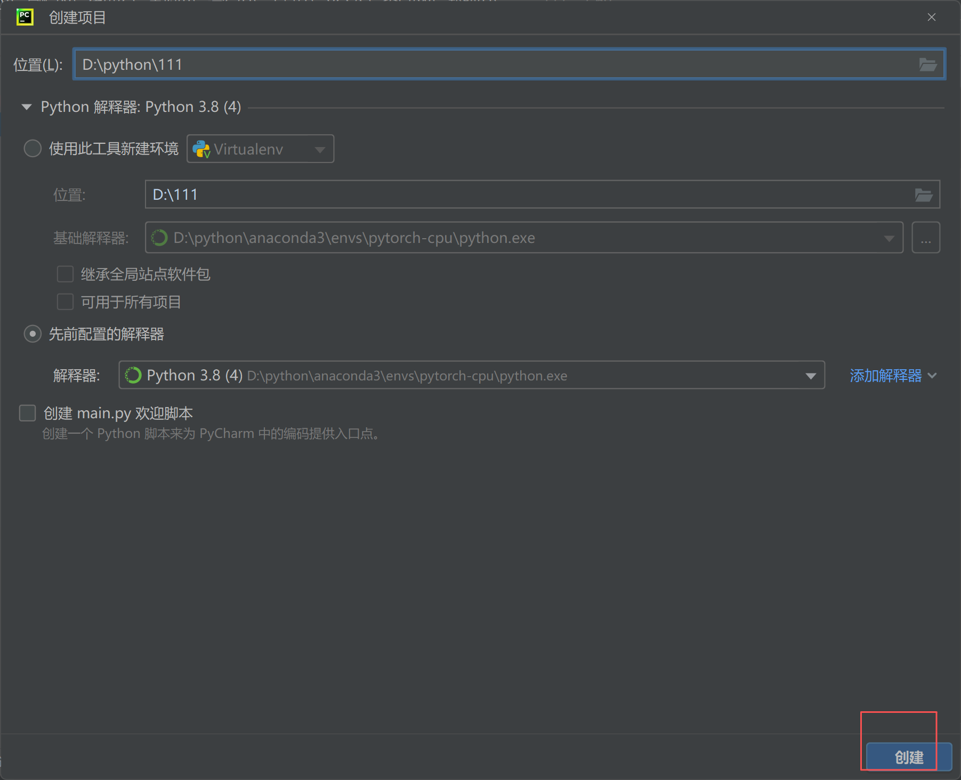Viewport: 961px width, 780px height.
Task: Open the Virtualenv environment type dropdown
Action: coord(319,149)
